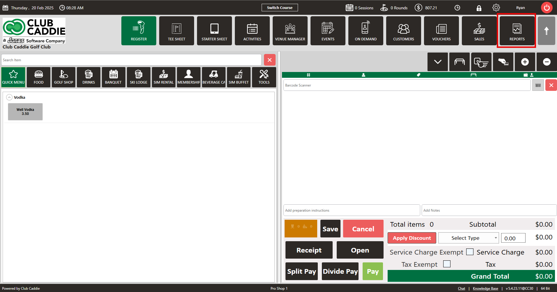This screenshot has width=557, height=292.
Task: View the 0 Sessions indicator
Action: click(359, 8)
